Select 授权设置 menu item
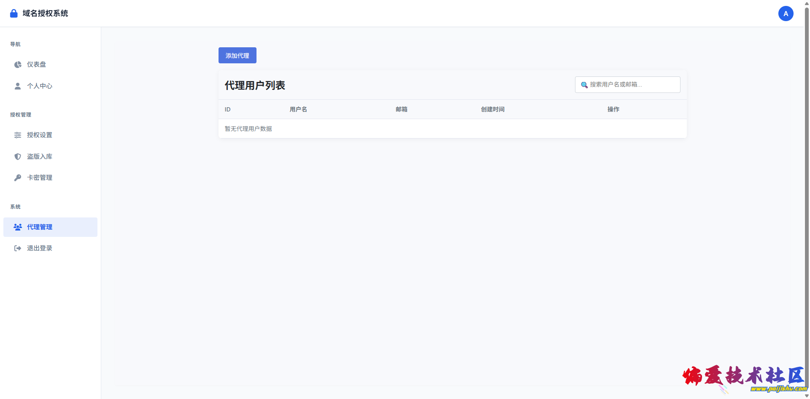 click(x=40, y=135)
